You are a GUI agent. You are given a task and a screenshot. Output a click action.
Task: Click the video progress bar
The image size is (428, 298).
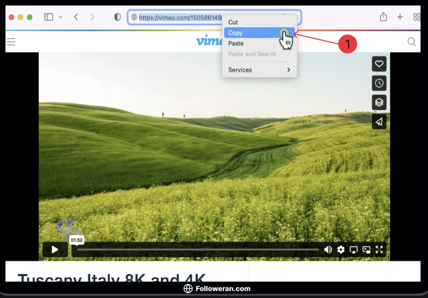pos(199,250)
